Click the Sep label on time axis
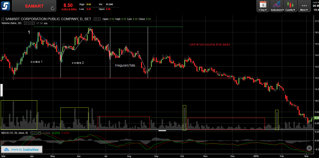The width and height of the screenshot is (319, 158). coord(156,156)
